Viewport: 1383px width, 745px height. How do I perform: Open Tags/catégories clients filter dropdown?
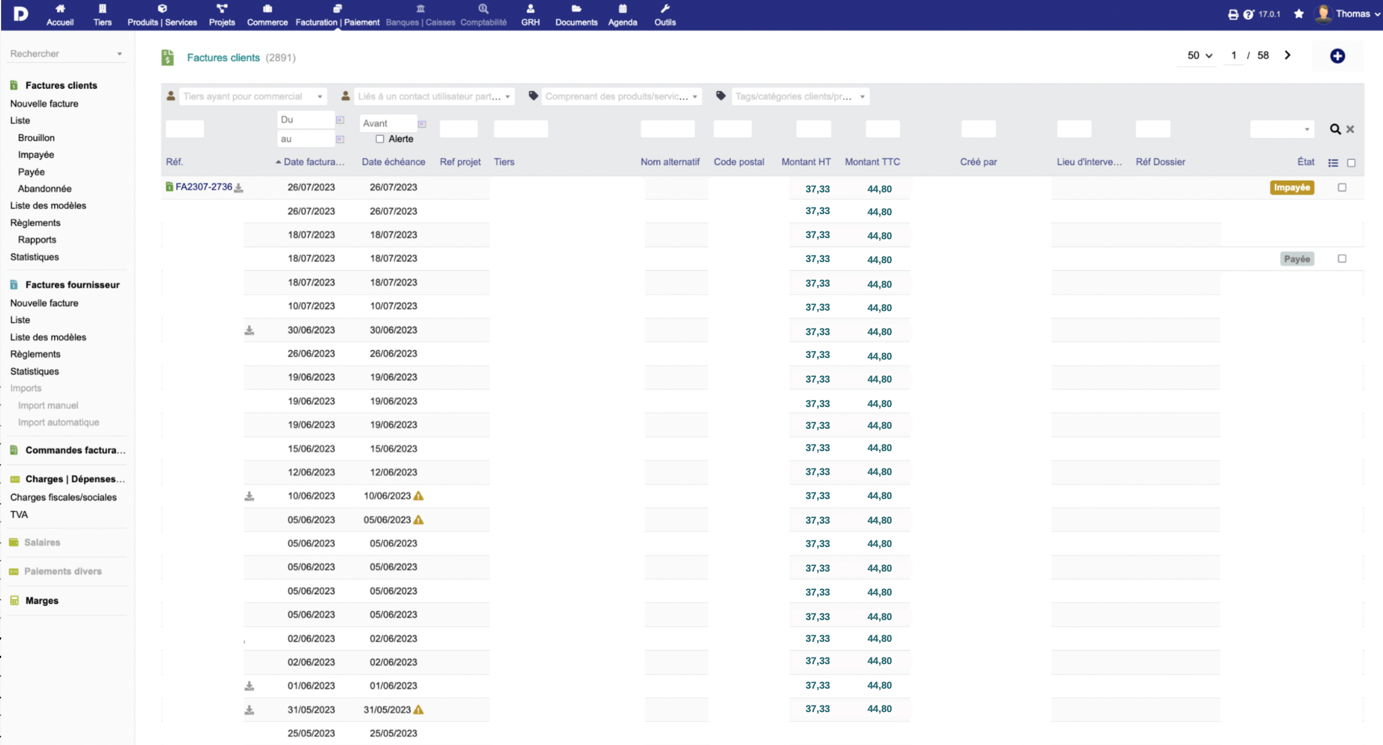tap(798, 96)
